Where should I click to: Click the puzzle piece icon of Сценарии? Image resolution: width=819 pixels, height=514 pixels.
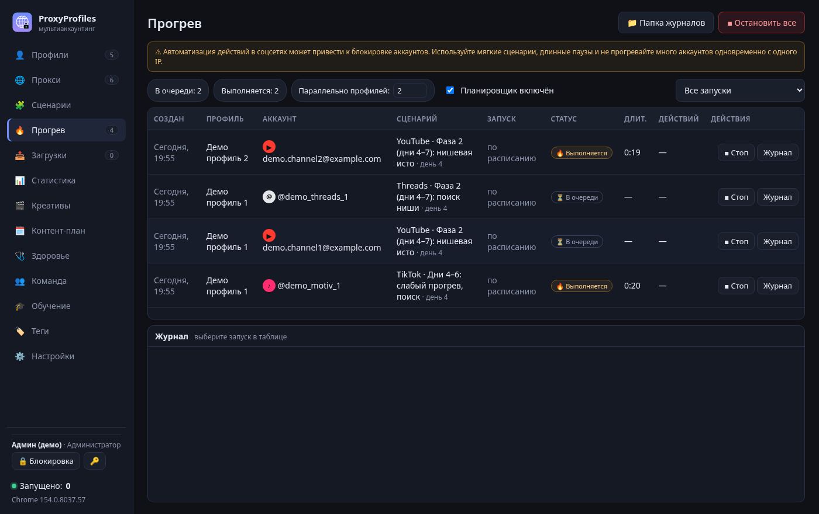tap(20, 105)
